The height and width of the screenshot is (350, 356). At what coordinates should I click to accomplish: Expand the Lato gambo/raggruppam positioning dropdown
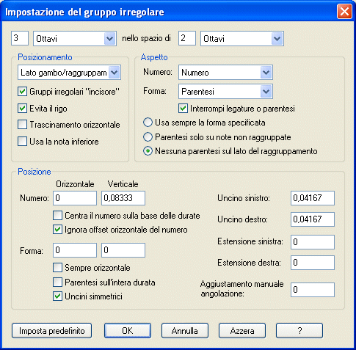coord(69,73)
